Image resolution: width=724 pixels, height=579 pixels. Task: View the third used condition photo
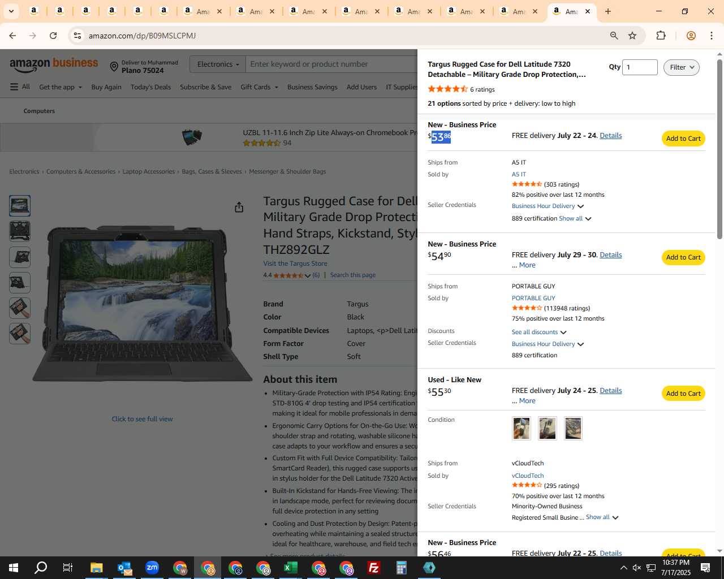click(x=573, y=428)
